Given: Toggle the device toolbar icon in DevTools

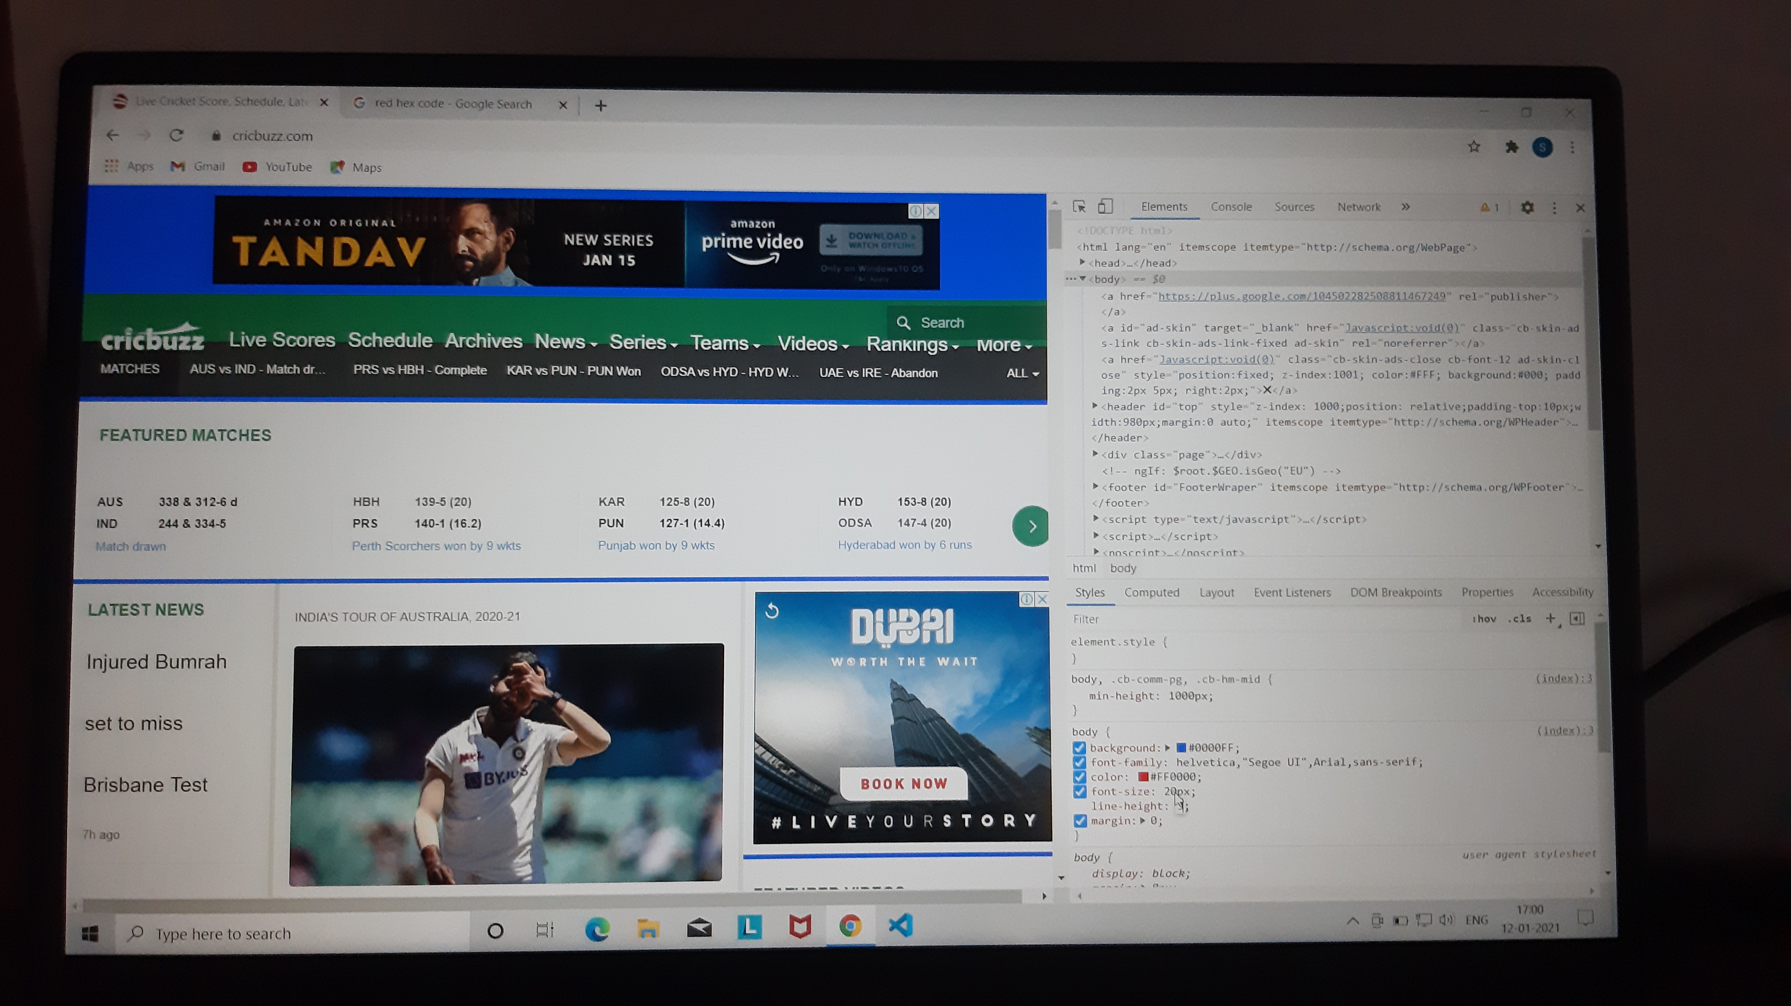Looking at the screenshot, I should click(1105, 206).
